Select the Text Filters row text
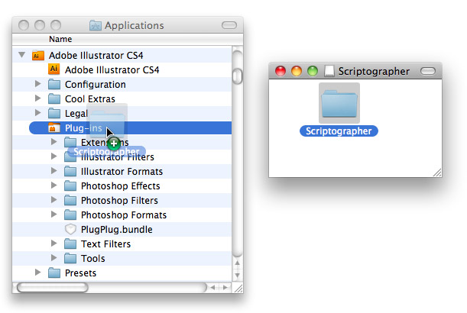The image size is (467, 313). 105,244
